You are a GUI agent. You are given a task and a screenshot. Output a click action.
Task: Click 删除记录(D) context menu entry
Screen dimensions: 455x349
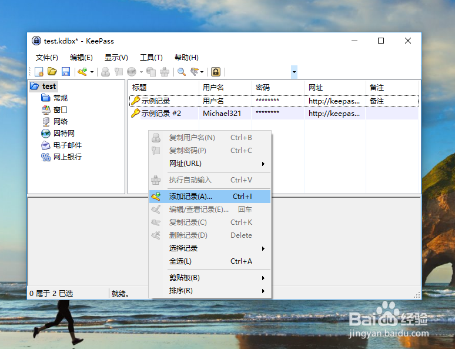click(210, 235)
